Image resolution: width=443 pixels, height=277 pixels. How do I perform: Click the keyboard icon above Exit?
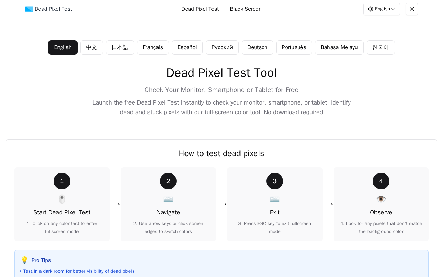pos(275,199)
